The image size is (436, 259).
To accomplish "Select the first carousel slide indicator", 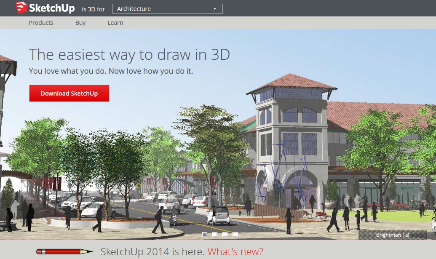I will [205, 235].
